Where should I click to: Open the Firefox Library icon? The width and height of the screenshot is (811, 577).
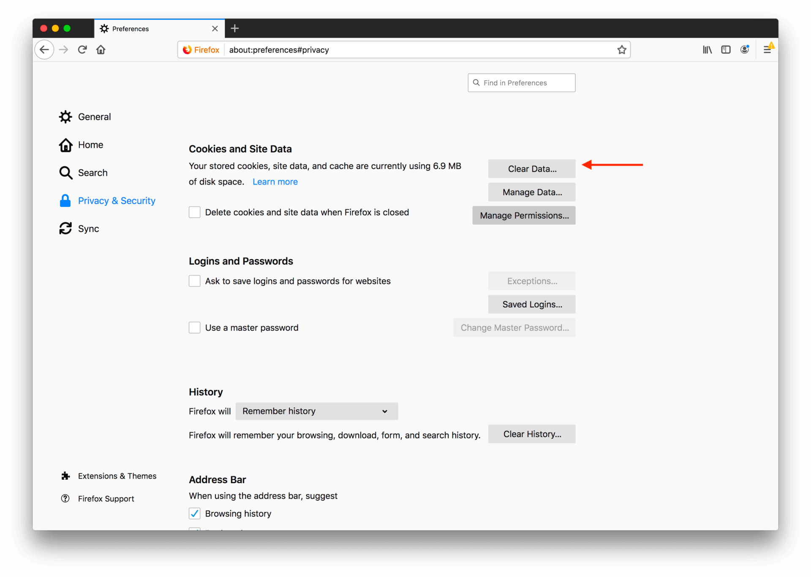click(x=707, y=49)
